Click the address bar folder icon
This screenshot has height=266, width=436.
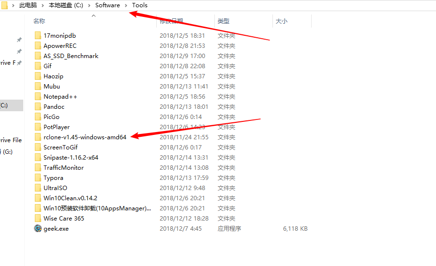coord(4,5)
